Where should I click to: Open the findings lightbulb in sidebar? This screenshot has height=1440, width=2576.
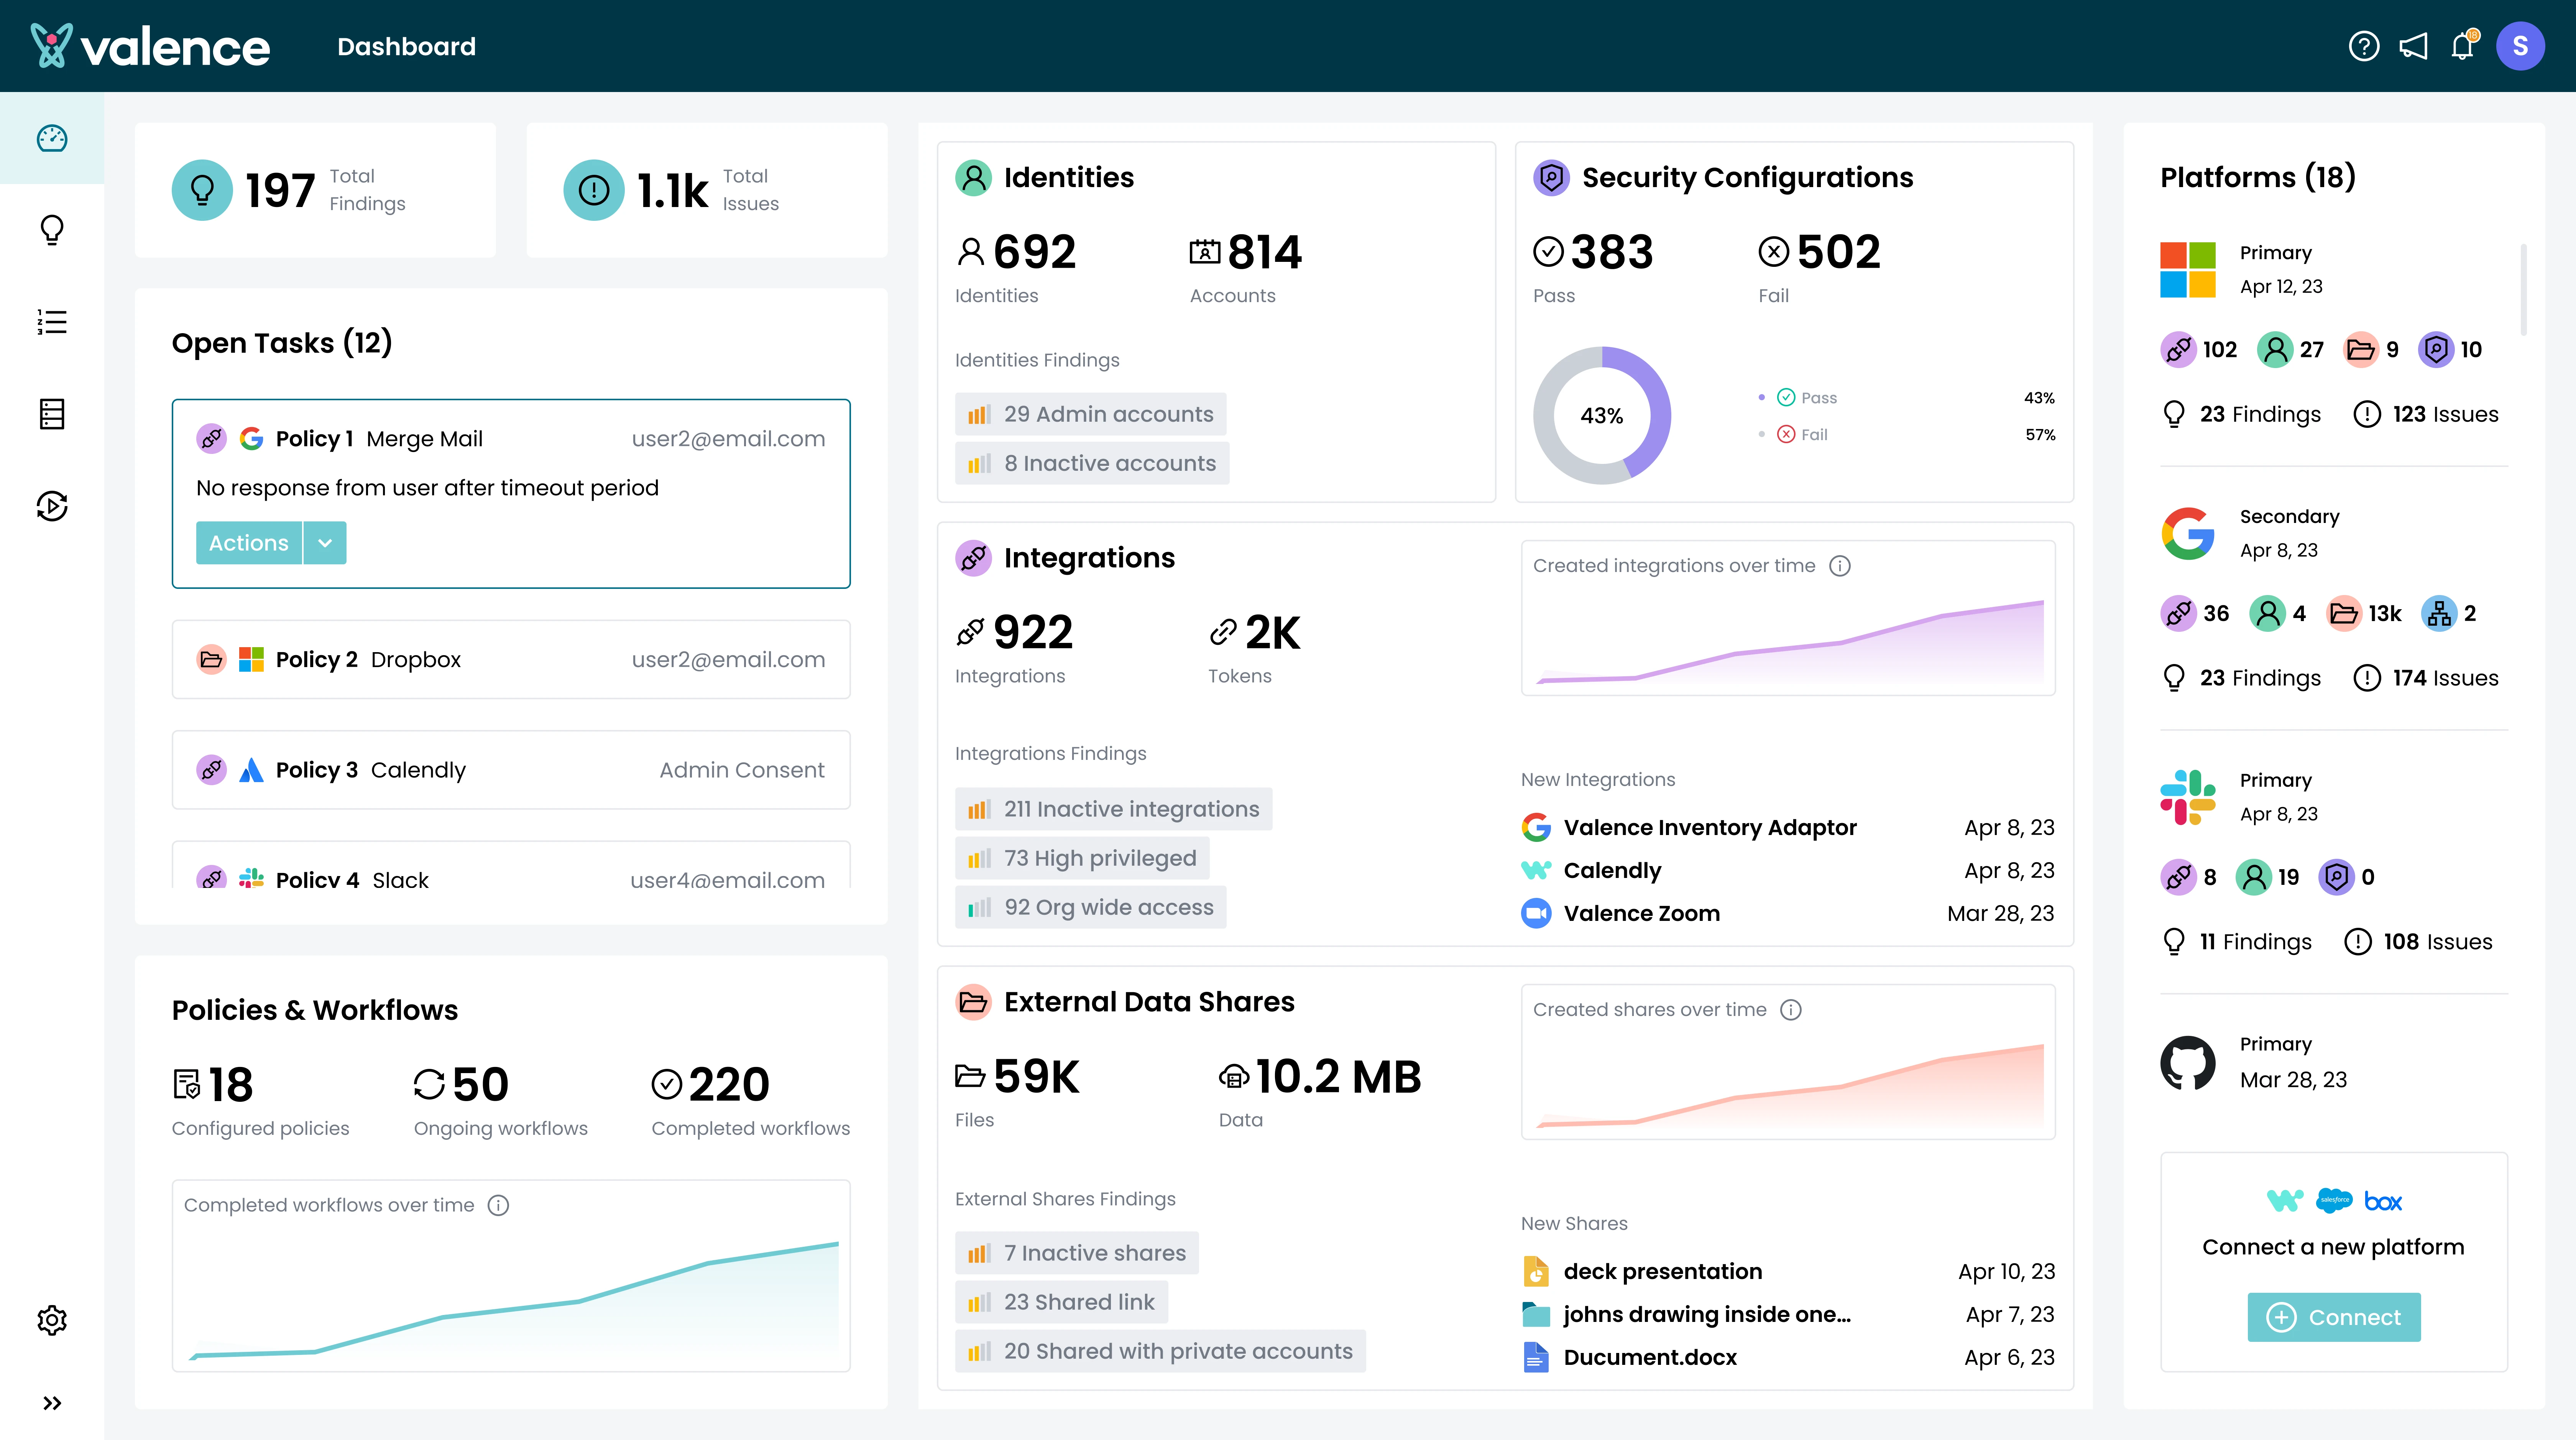52,230
